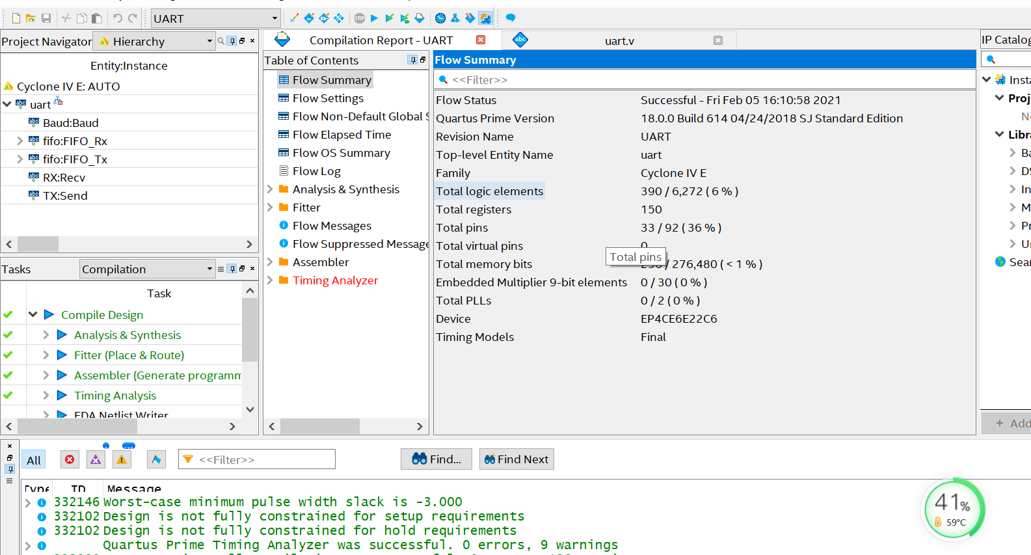Click the Open file folder icon
1031x555 pixels.
click(x=31, y=18)
